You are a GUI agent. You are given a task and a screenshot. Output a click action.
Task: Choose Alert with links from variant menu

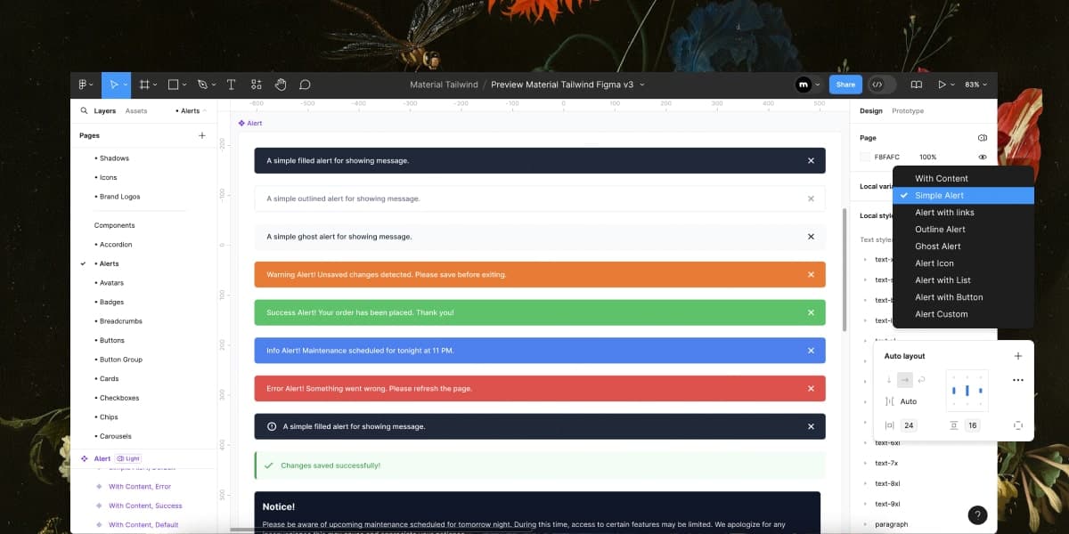(944, 212)
